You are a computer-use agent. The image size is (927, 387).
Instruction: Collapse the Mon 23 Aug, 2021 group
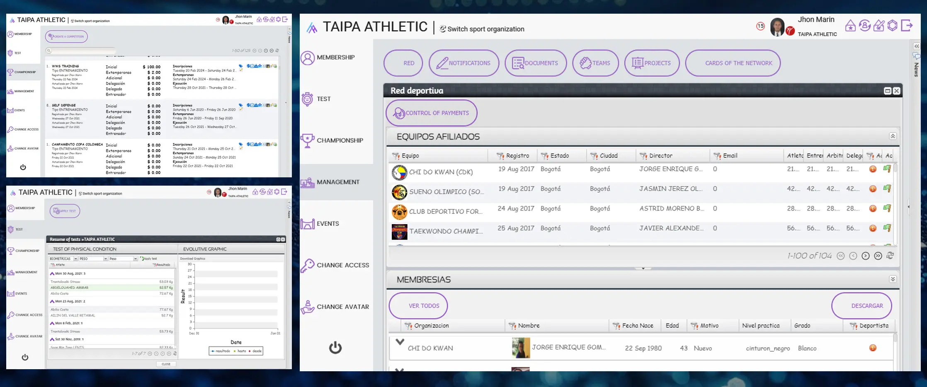(x=52, y=301)
